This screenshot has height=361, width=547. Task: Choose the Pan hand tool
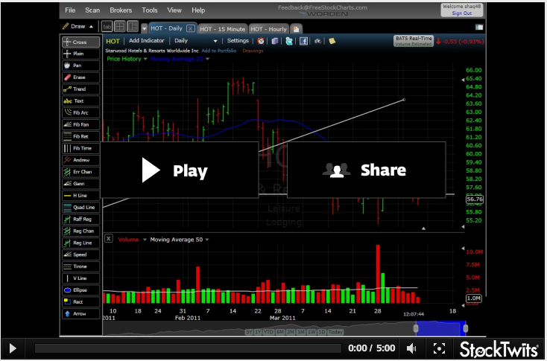pos(81,66)
